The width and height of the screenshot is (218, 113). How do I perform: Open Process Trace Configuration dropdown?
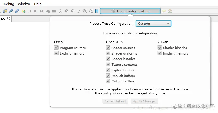pos(153,24)
